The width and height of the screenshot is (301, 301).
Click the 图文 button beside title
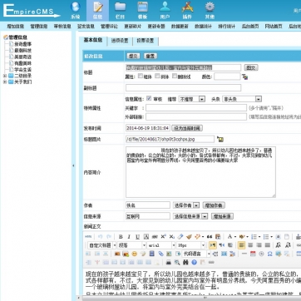[x=251, y=67]
